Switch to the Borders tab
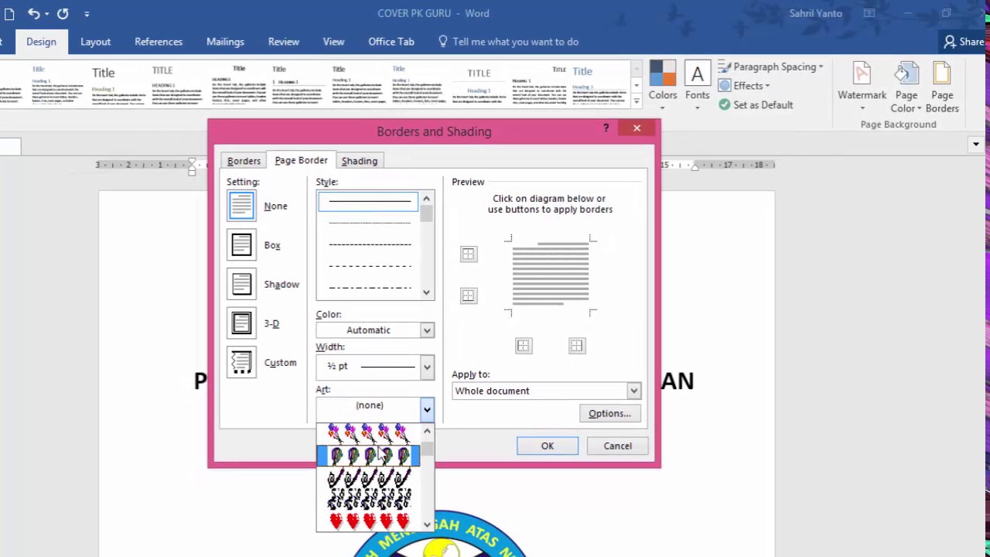990x557 pixels. (x=244, y=161)
